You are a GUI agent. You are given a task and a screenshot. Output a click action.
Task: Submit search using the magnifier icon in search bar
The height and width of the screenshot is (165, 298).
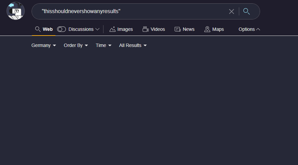pyautogui.click(x=247, y=11)
